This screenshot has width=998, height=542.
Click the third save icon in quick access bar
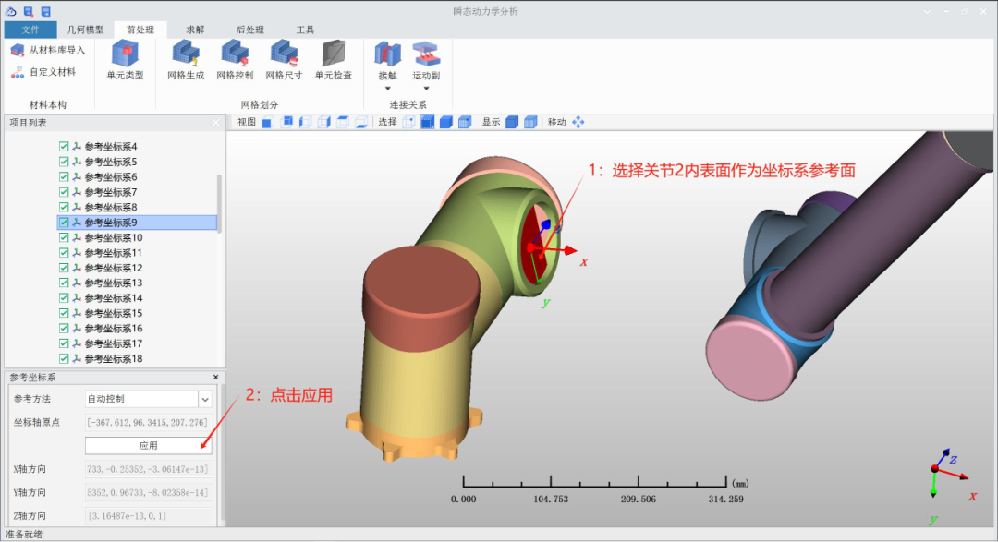pos(46,11)
